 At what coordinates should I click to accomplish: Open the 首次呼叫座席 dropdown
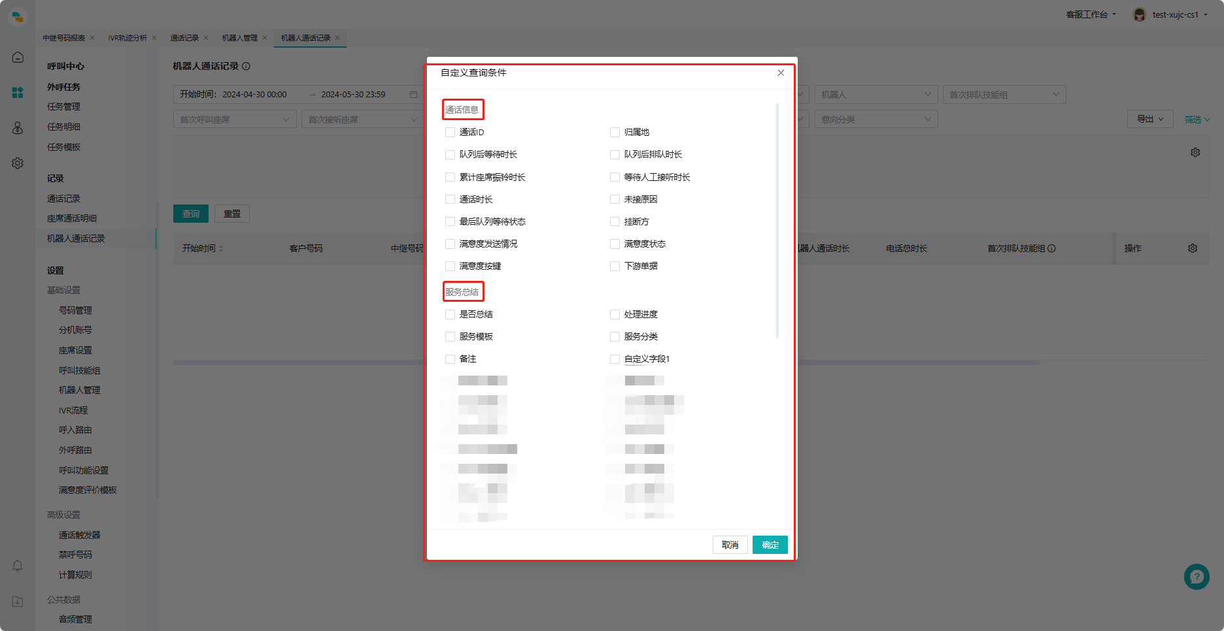(x=235, y=120)
